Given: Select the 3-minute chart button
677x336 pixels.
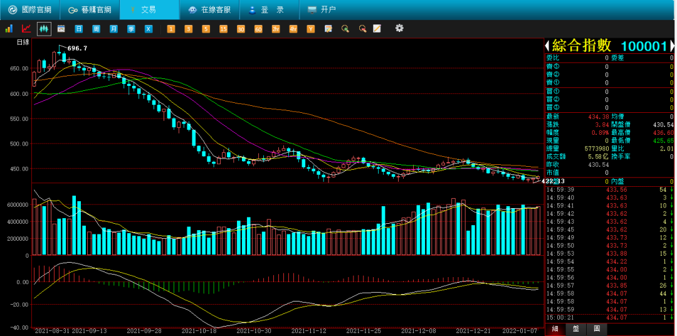Looking at the screenshot, I should [x=188, y=29].
